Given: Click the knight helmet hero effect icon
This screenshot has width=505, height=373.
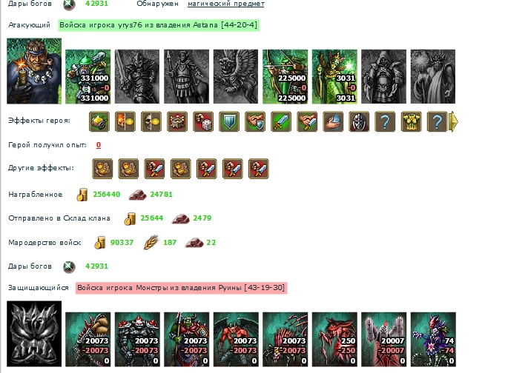Looking at the screenshot, I should click(359, 121).
